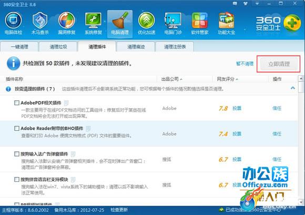Check the Adobe Reader附带的BHO插件 checkbox
The height and width of the screenshot is (215, 305).
click(x=17, y=128)
